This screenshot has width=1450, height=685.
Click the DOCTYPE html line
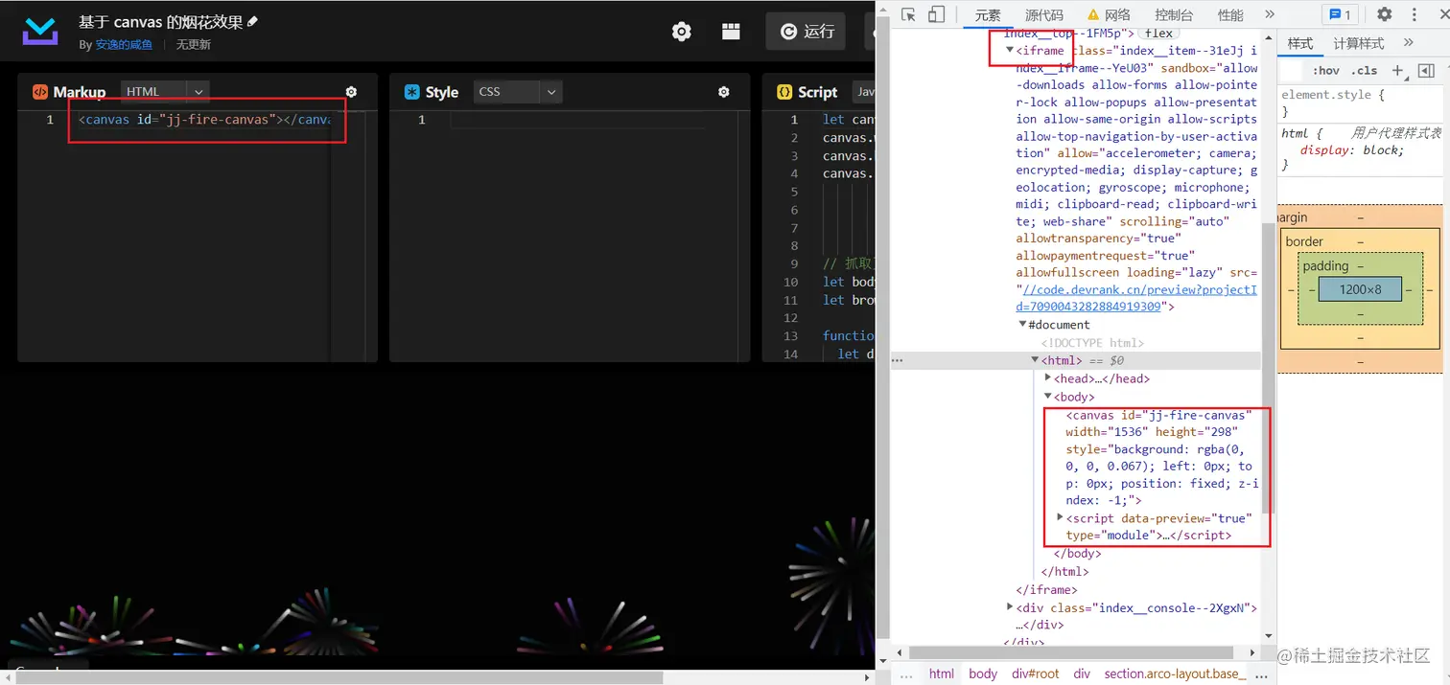click(1092, 343)
